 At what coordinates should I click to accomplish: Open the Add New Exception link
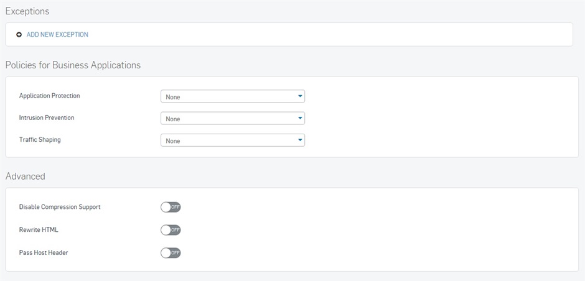(57, 35)
